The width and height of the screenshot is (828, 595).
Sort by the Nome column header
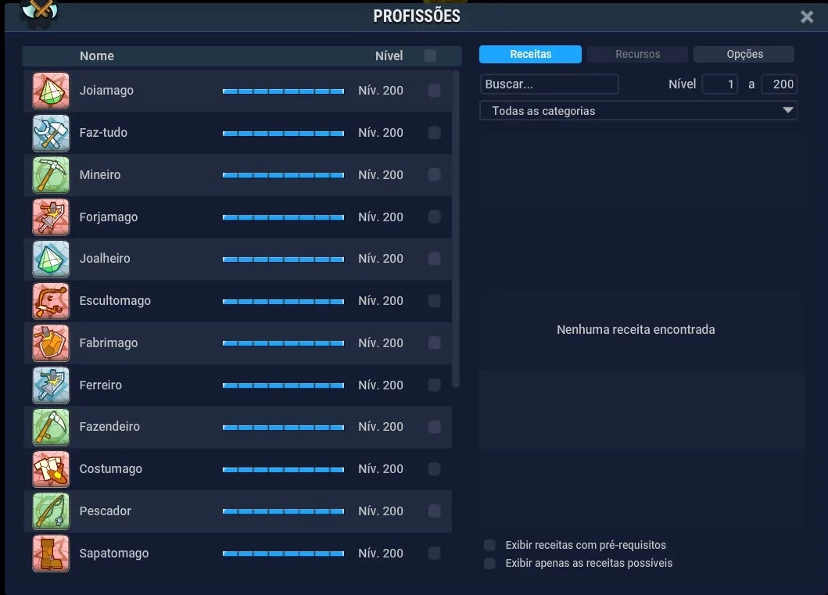point(97,56)
